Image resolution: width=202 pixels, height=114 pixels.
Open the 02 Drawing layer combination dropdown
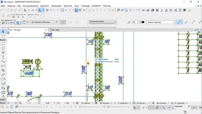pyautogui.click(x=86, y=103)
